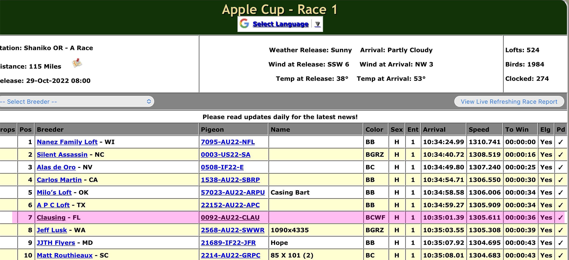Open pigeon 22152-AU22-APC link
The image size is (569, 260).
[230, 205]
